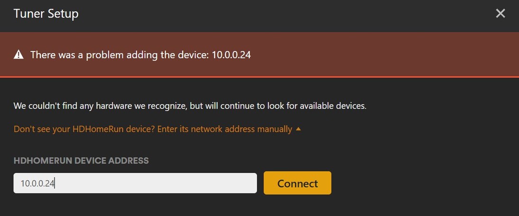Click the HDHOMERUN DEVICE ADDRESS label

click(x=81, y=161)
